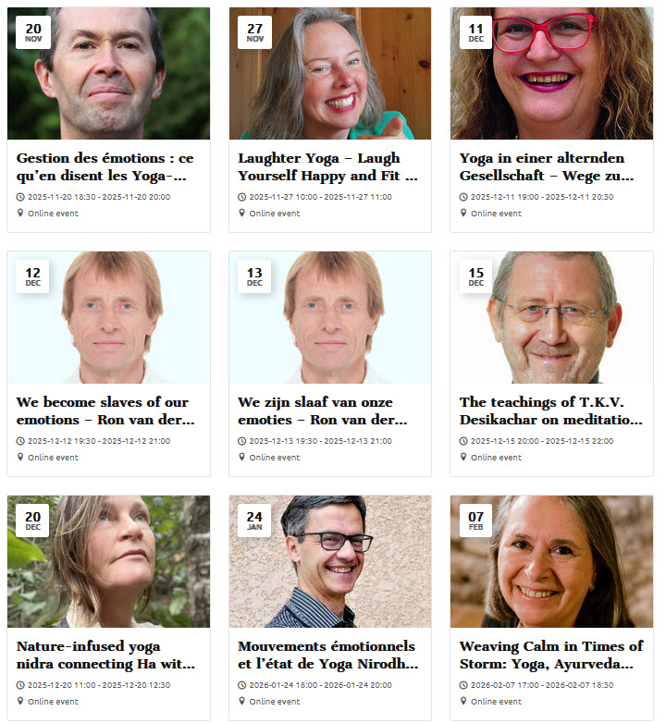Viewport: 666px width, 723px height.
Task: Click the 27 NOV date badge
Action: (254, 32)
